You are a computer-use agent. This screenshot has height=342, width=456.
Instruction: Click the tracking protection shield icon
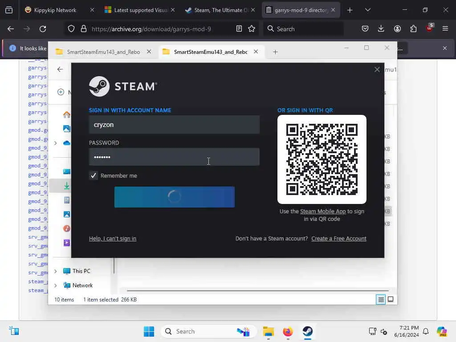click(x=71, y=29)
